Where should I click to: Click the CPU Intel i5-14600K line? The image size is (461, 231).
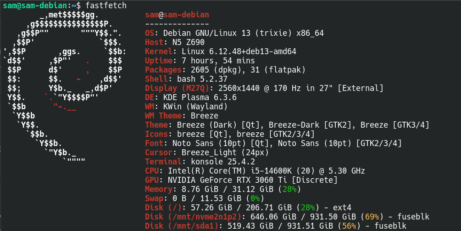[x=255, y=171]
